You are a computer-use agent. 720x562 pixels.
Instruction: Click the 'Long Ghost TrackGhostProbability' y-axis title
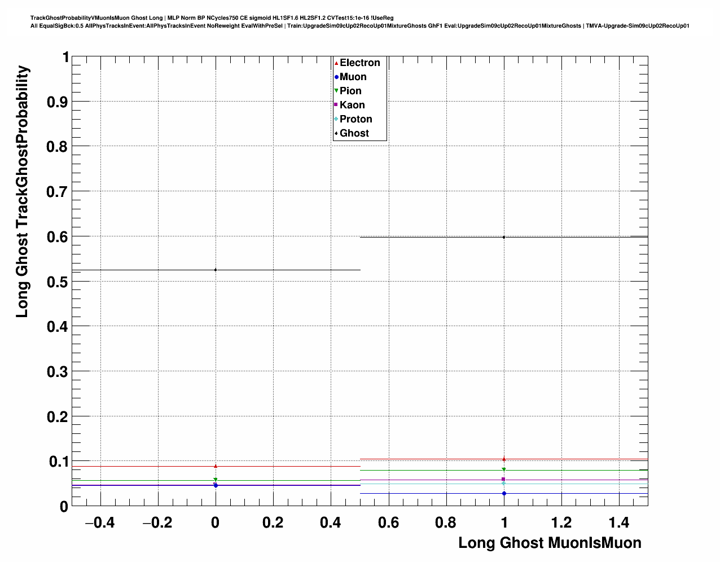(x=22, y=191)
